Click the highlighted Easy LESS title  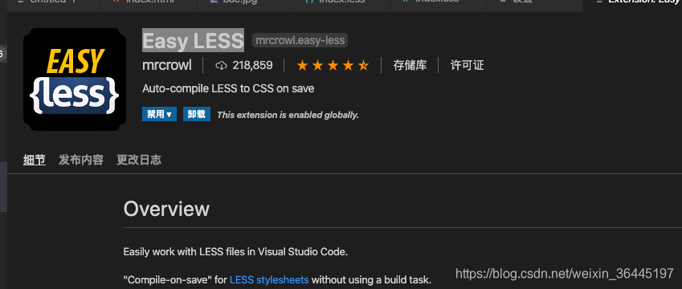click(193, 40)
